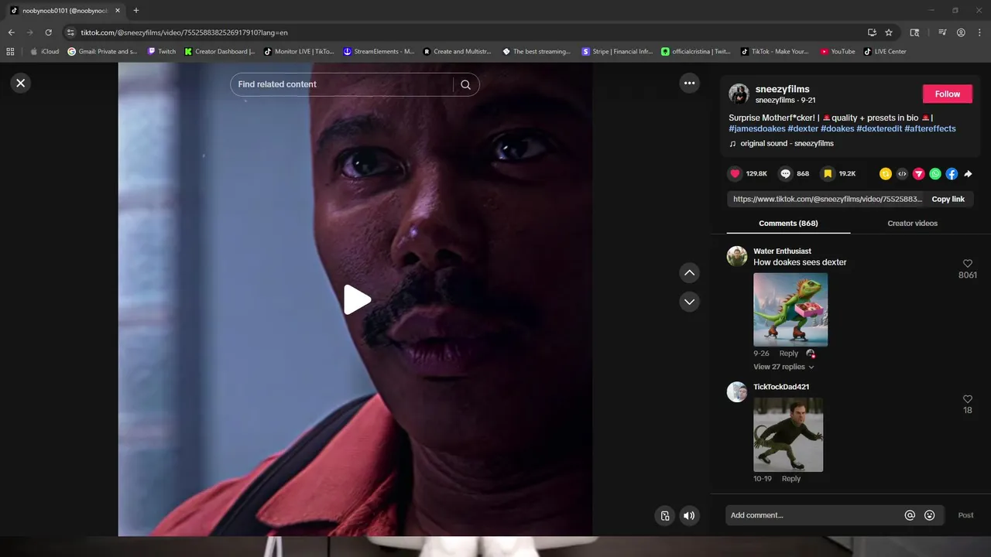This screenshot has height=557, width=991.
Task: Send to friends with the red paper-plane icon
Action: click(x=919, y=174)
